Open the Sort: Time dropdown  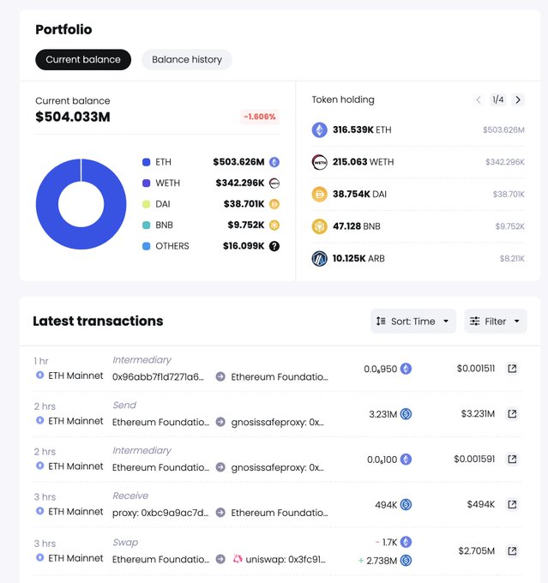[x=413, y=321]
